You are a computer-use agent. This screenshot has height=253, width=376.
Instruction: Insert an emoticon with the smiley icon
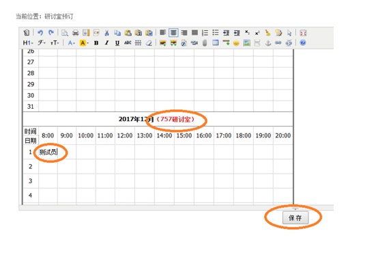(236, 43)
